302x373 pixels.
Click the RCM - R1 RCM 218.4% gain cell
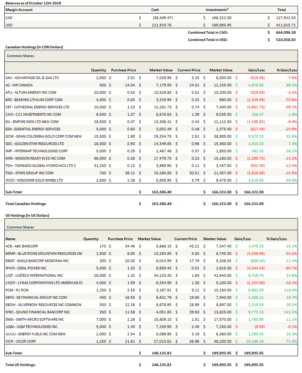[291, 290]
